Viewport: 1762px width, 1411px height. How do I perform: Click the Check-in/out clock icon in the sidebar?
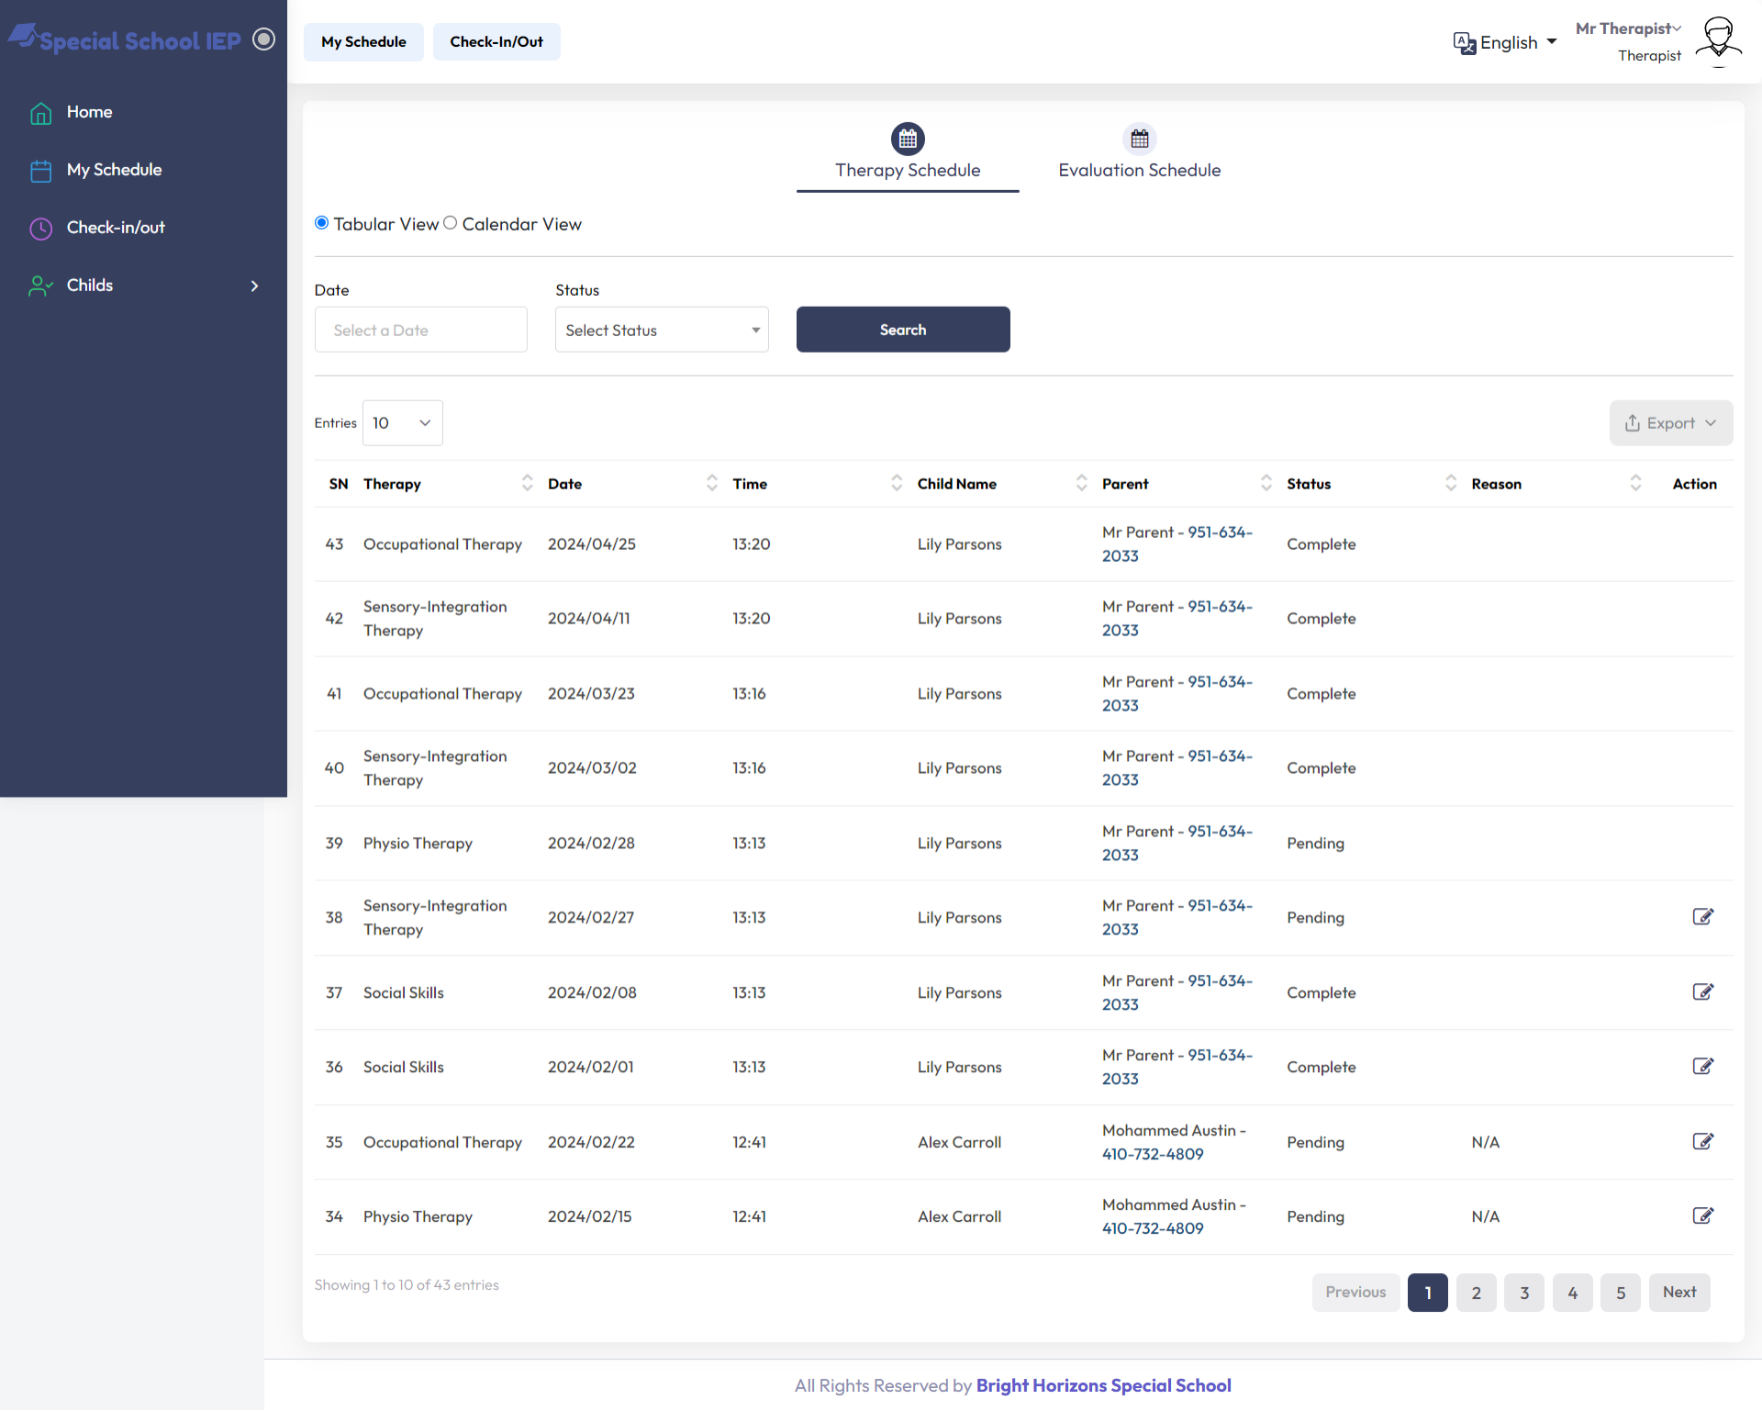[40, 229]
